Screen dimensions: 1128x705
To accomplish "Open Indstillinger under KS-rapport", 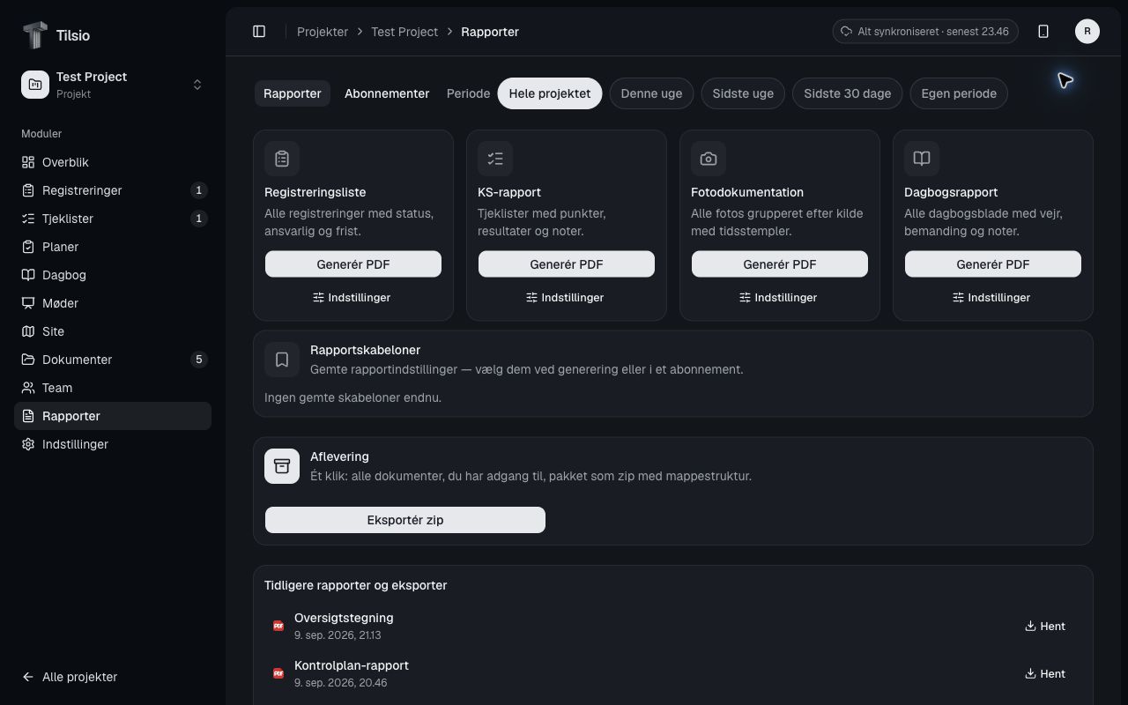I will (567, 298).
